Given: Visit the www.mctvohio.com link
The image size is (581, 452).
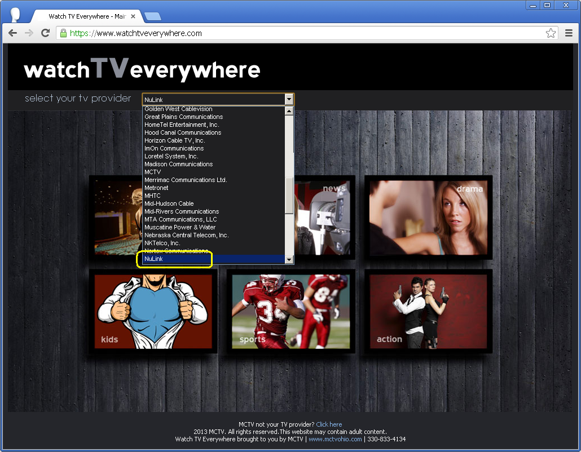Looking at the screenshot, I should [335, 439].
